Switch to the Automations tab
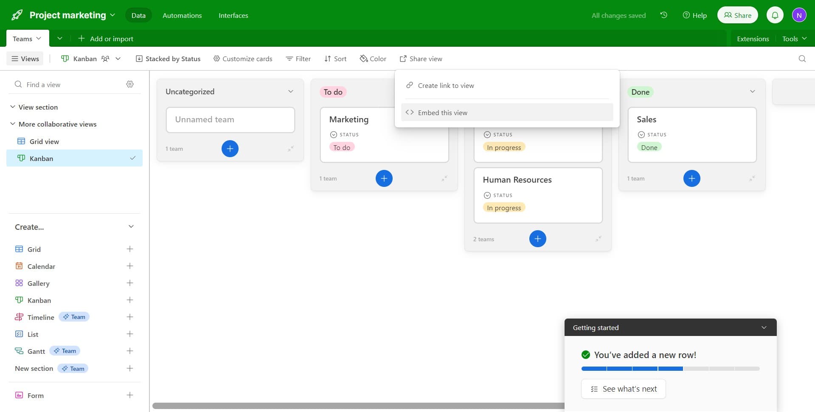This screenshot has height=412, width=815. point(182,15)
